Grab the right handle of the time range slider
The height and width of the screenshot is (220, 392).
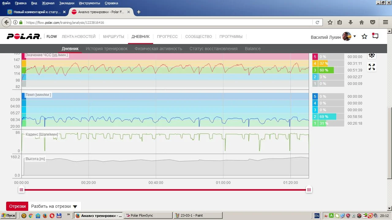click(x=309, y=190)
